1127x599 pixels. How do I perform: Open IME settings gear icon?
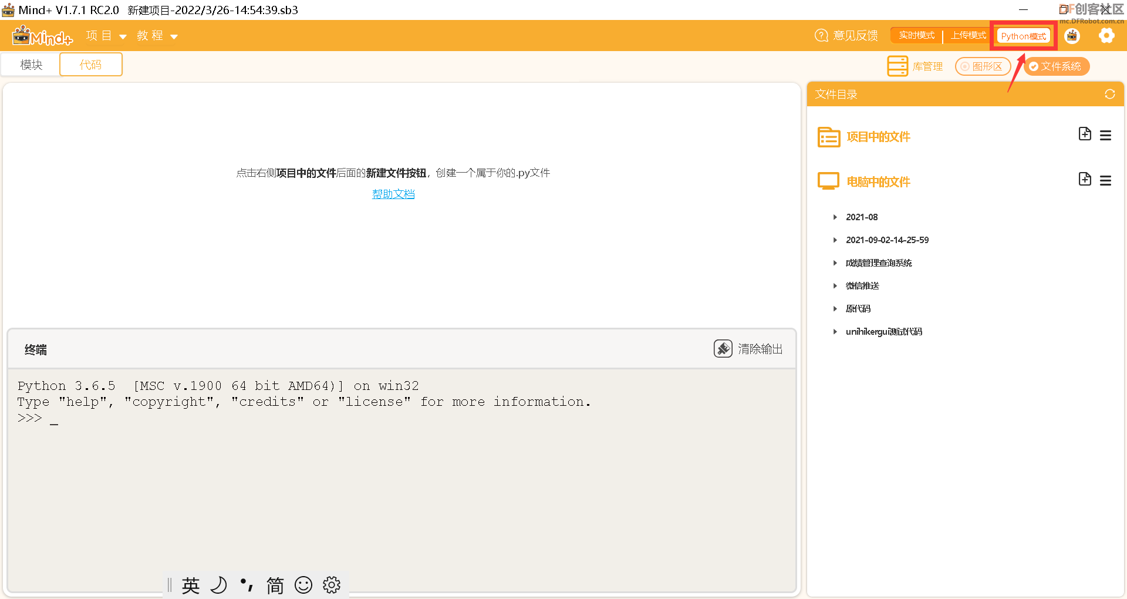(332, 585)
